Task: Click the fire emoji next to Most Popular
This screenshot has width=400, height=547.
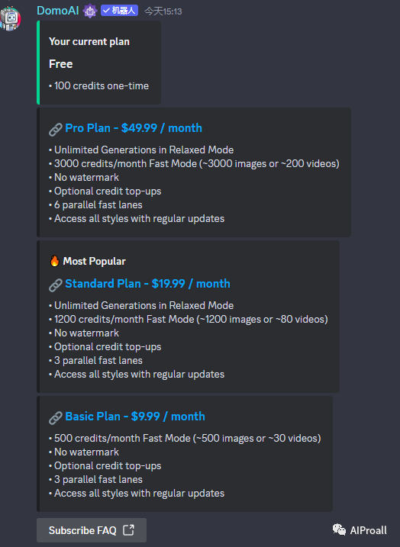Action: (x=54, y=261)
